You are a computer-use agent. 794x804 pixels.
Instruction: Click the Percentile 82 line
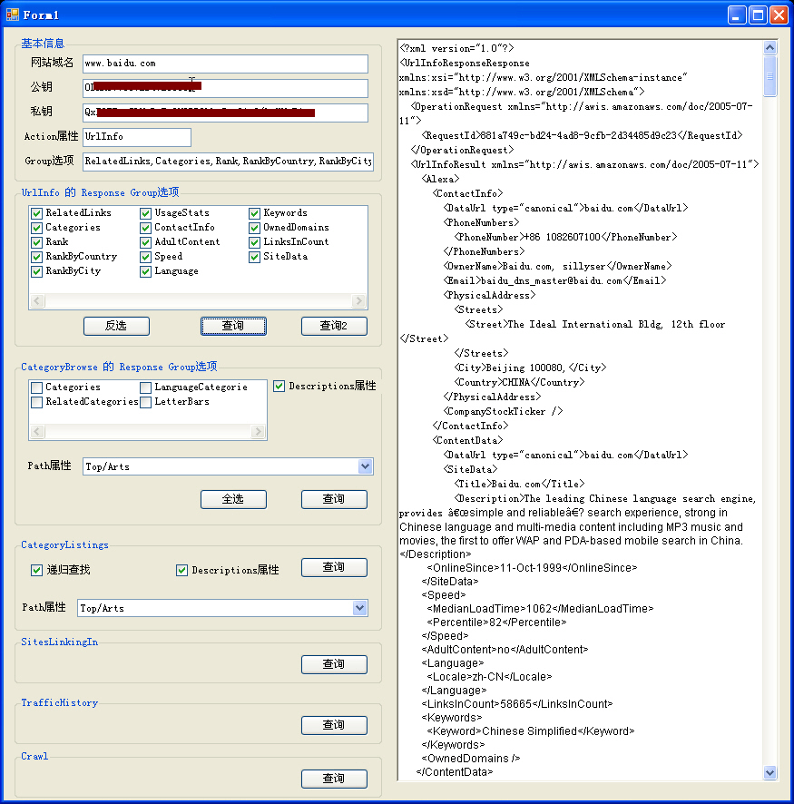[x=496, y=622]
